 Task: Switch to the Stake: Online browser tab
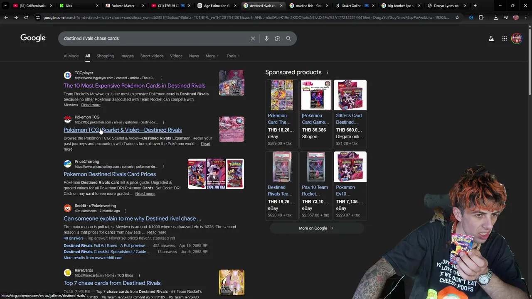pyautogui.click(x=355, y=6)
